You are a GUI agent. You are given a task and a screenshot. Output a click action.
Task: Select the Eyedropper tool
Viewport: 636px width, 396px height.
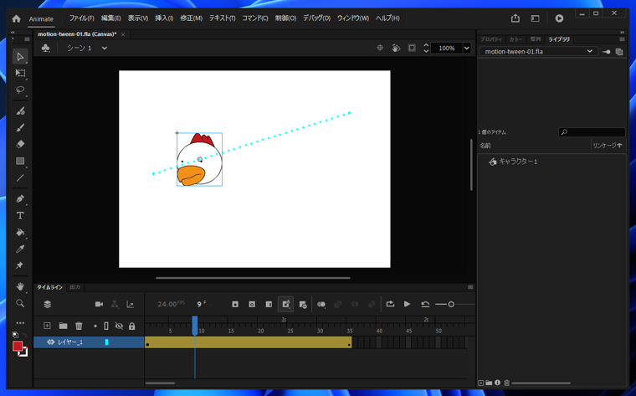tap(20, 249)
